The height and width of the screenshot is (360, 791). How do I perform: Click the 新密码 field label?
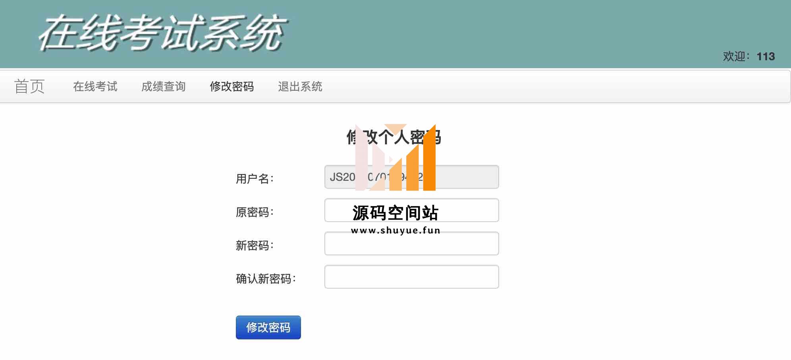(255, 245)
